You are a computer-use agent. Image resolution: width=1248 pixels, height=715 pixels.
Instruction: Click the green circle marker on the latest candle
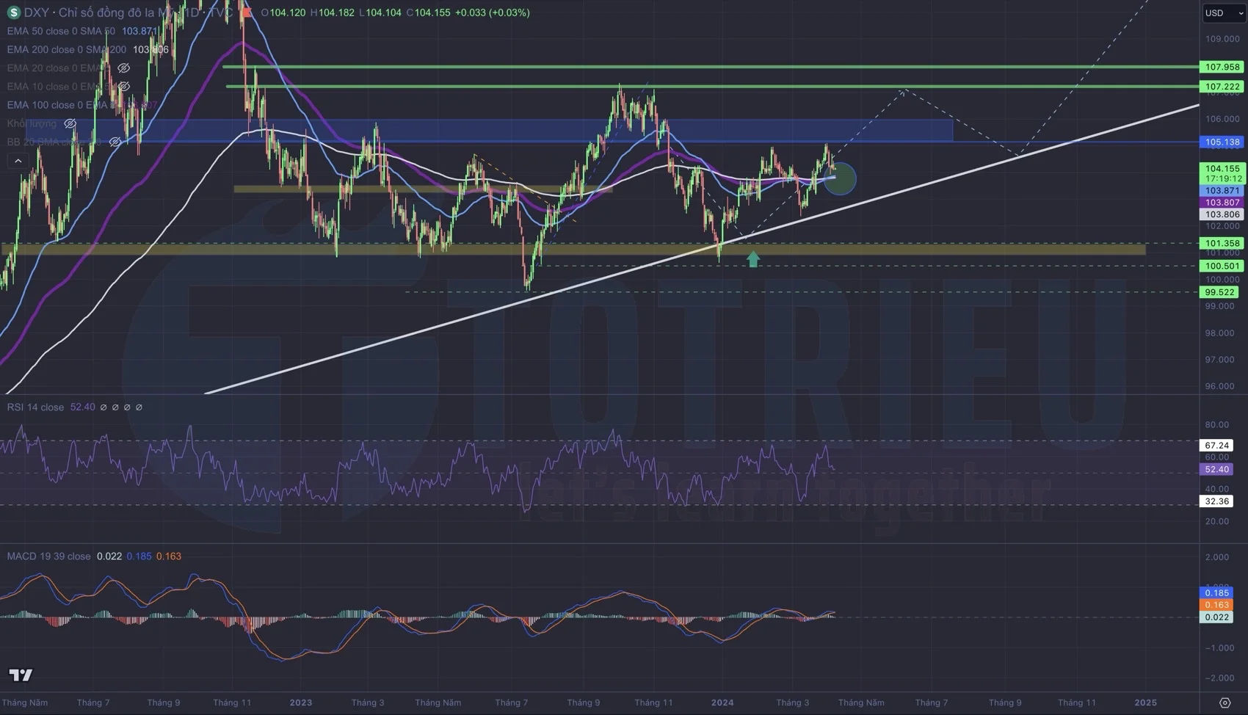pyautogui.click(x=839, y=178)
